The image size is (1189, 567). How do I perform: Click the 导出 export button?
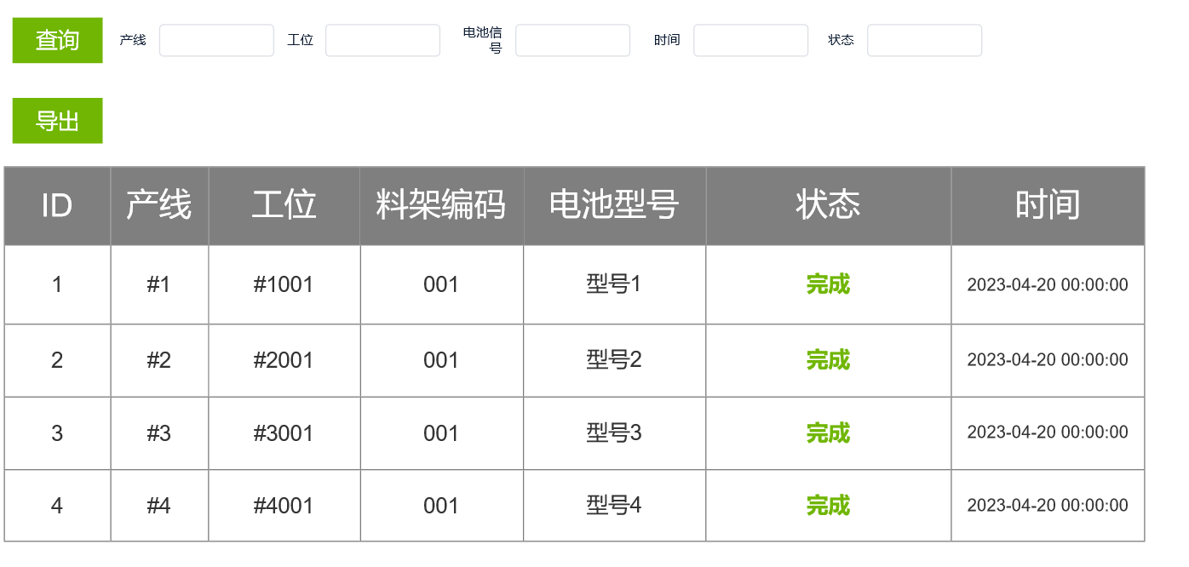pos(57,121)
